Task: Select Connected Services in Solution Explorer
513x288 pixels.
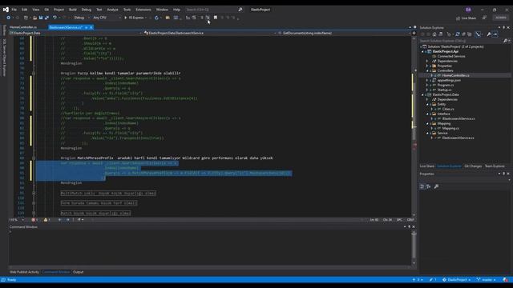Action: click(x=451, y=56)
